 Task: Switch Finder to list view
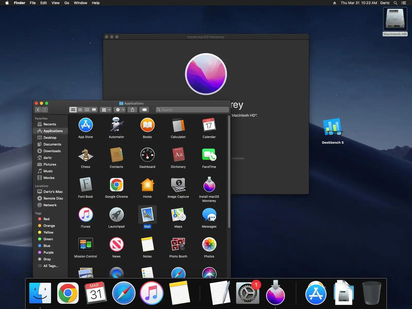pos(80,110)
